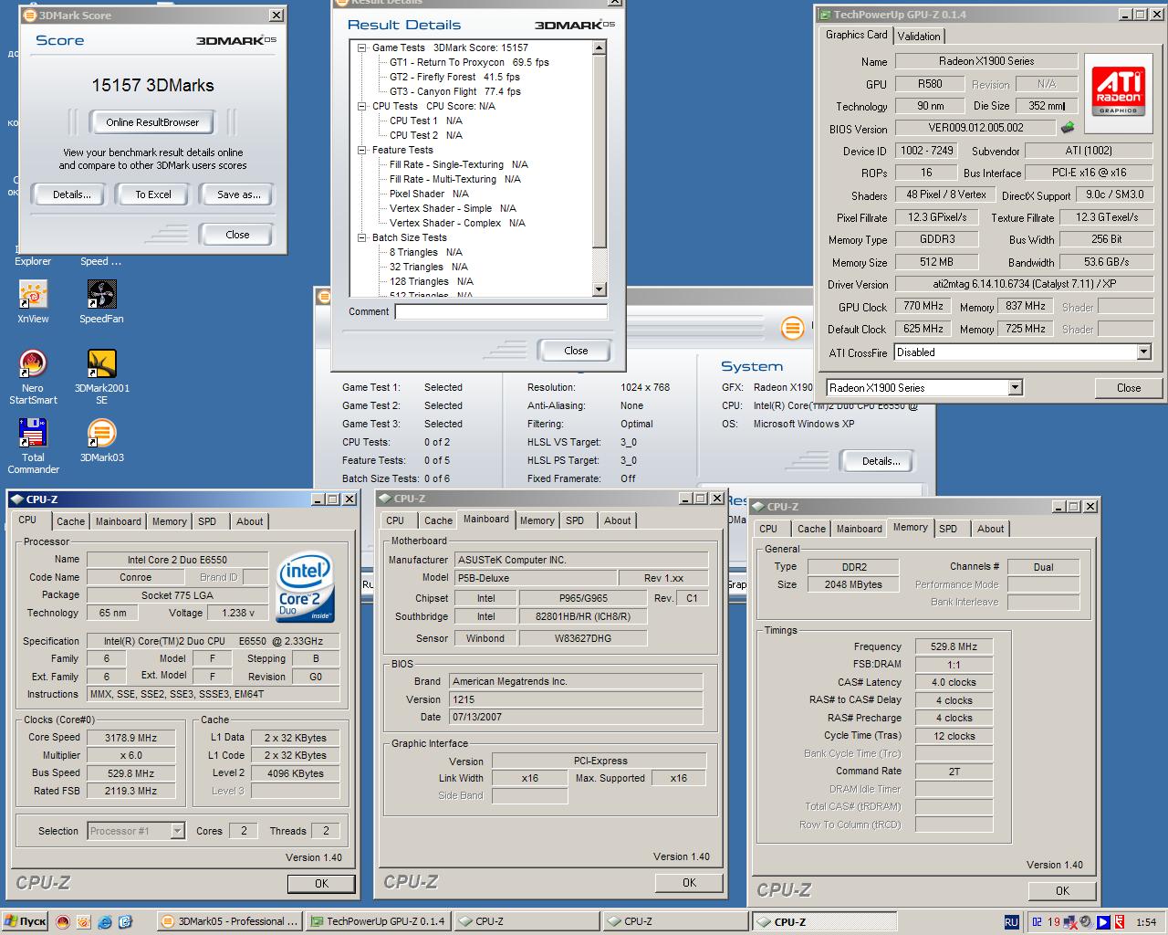Viewport: 1168px width, 935px height.
Task: Click the clock in the system tray
Action: (1146, 922)
